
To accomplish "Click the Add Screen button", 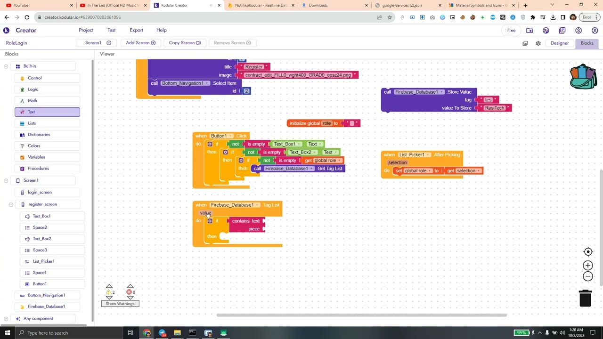I will 140,43.
